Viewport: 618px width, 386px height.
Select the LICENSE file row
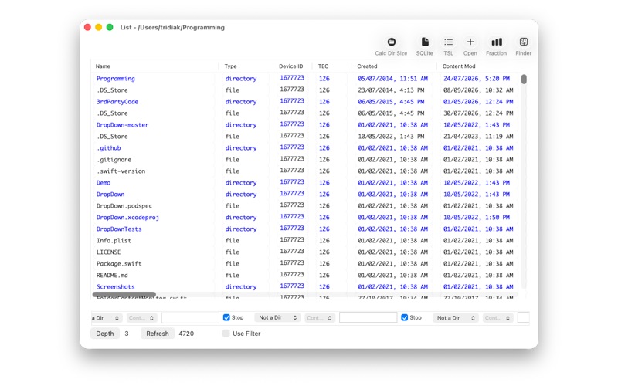coord(305,252)
